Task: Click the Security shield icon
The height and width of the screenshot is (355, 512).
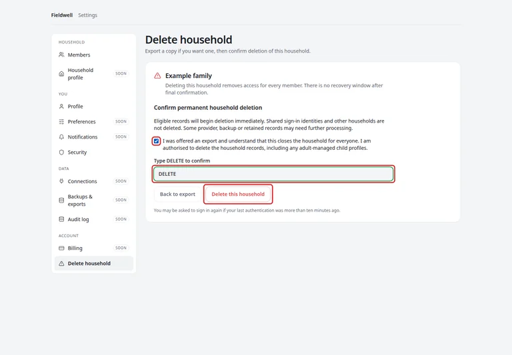Action: (x=61, y=153)
